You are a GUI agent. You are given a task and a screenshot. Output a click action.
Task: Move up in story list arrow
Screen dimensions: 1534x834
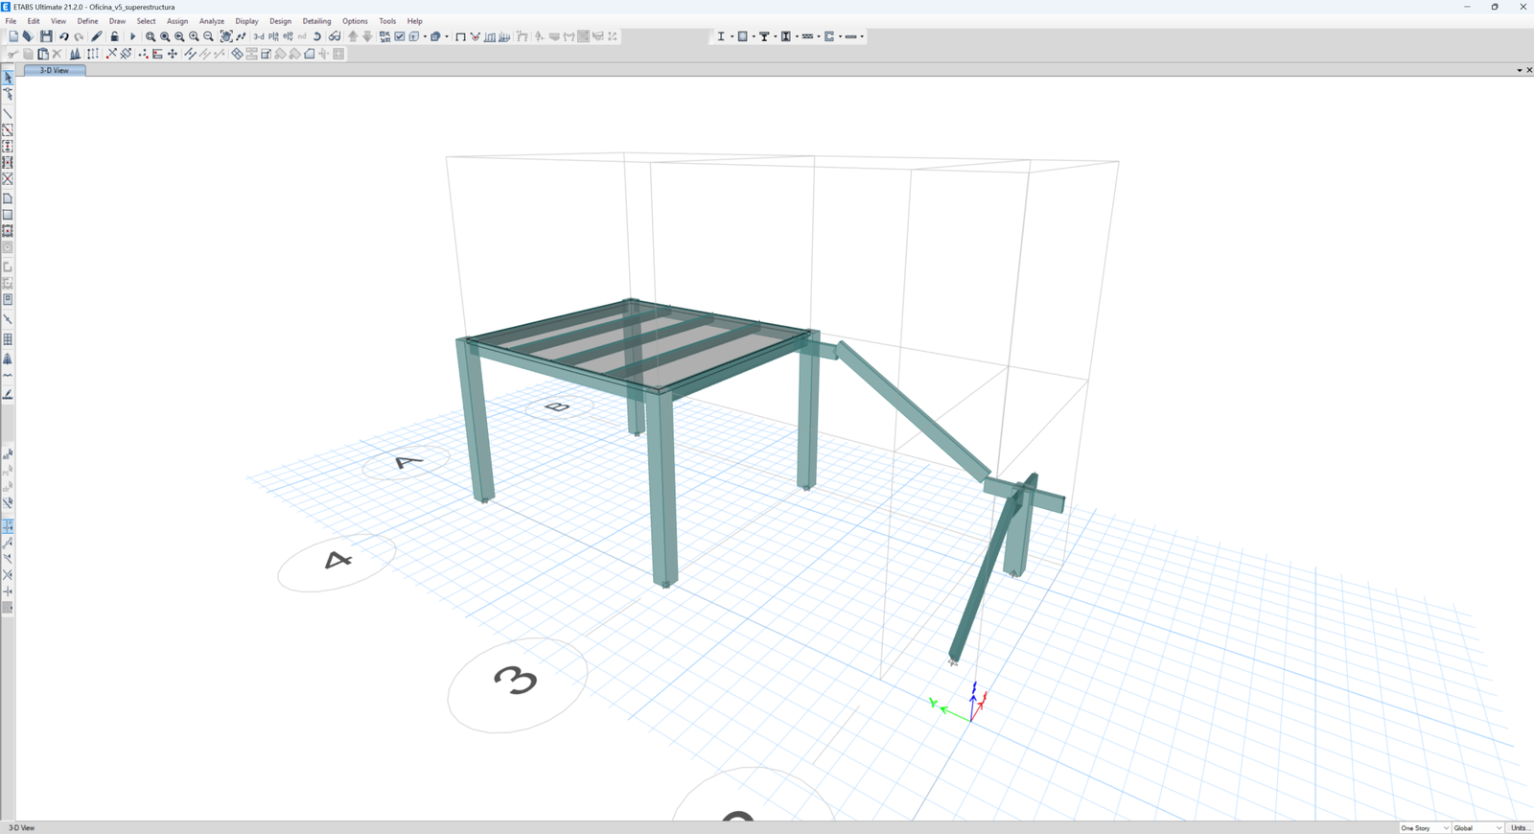[353, 36]
